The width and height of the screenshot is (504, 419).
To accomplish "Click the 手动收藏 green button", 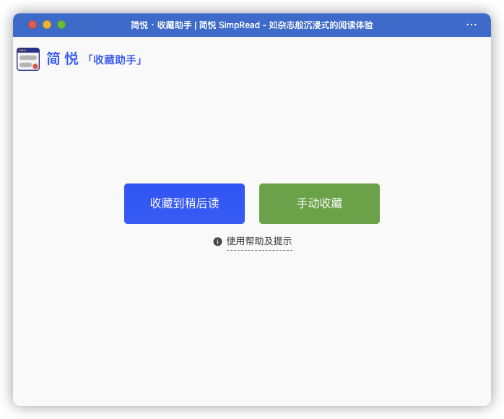I will coord(319,204).
